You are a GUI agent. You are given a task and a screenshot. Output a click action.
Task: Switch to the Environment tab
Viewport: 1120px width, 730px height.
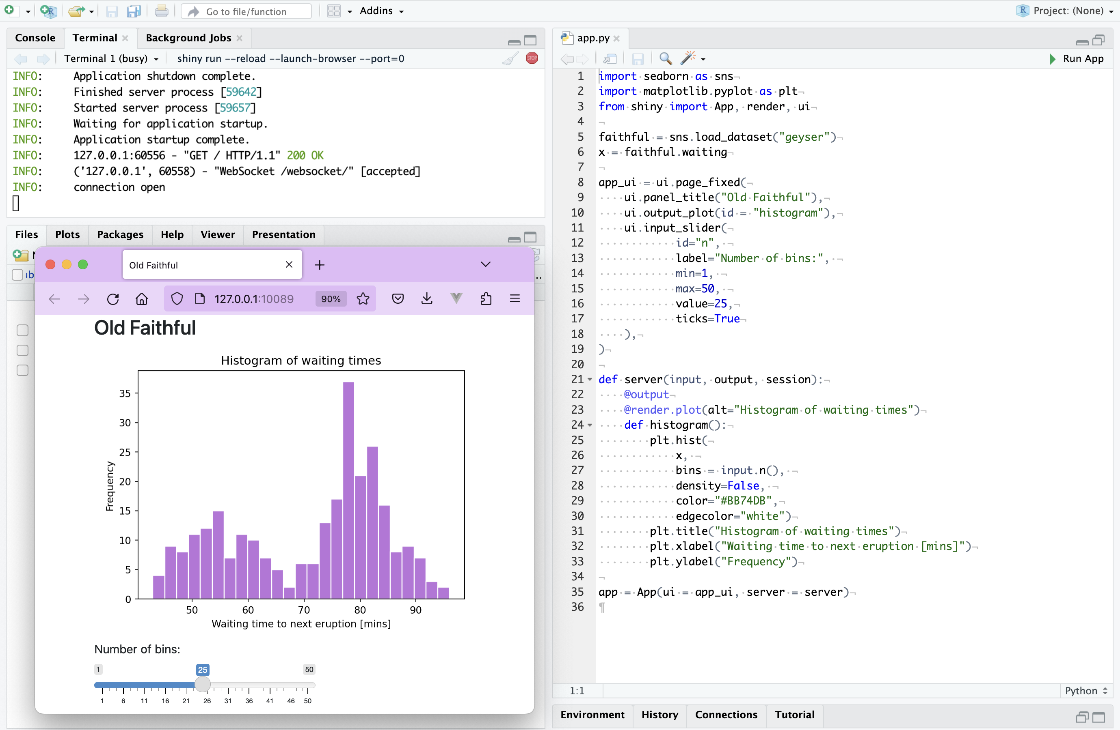point(592,715)
